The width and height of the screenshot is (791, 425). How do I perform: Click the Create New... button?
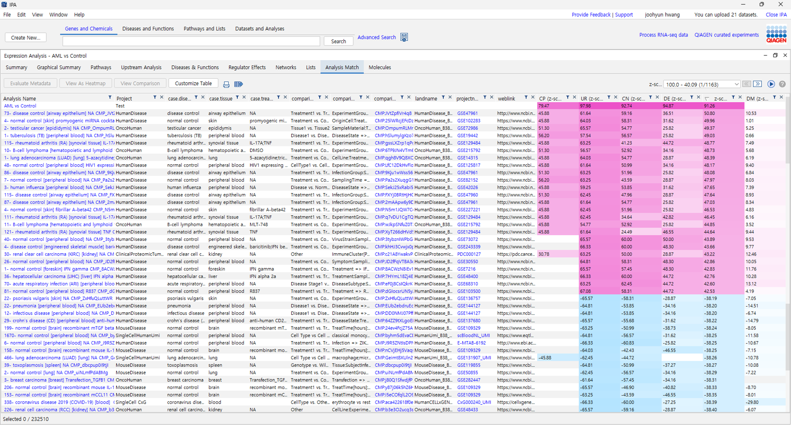pos(26,37)
